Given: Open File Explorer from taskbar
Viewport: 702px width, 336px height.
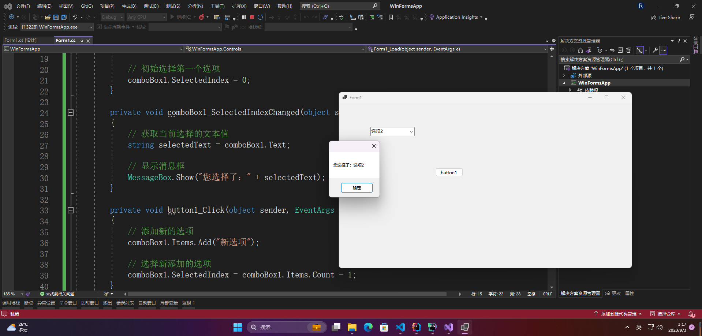Looking at the screenshot, I should pyautogui.click(x=352, y=327).
